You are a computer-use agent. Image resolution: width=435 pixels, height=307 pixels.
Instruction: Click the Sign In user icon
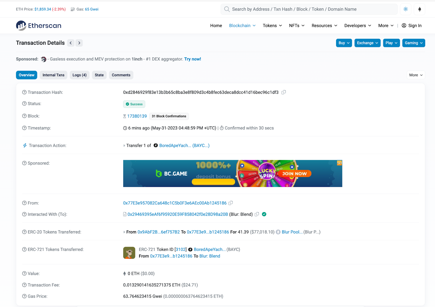(404, 26)
